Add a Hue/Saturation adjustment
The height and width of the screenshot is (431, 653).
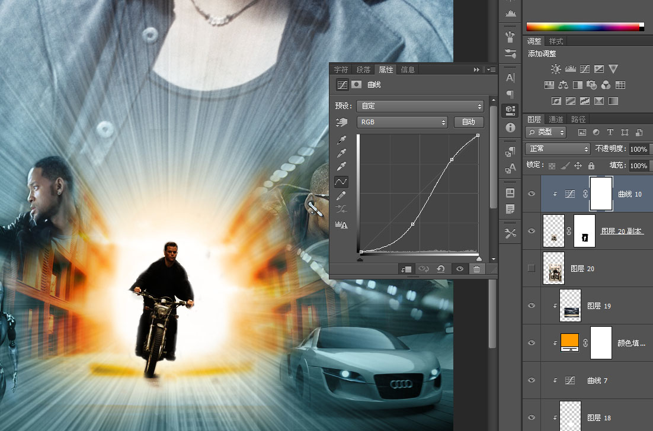click(549, 85)
